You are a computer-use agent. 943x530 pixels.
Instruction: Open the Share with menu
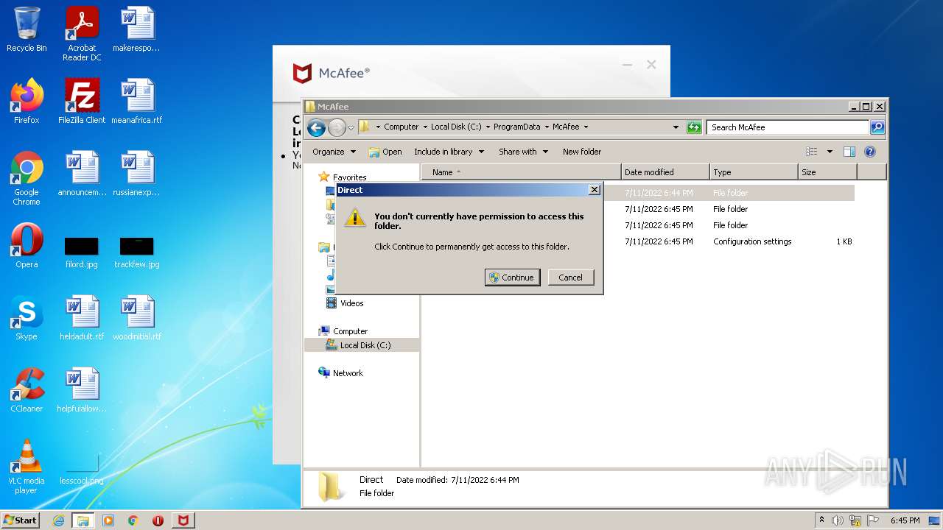523,152
